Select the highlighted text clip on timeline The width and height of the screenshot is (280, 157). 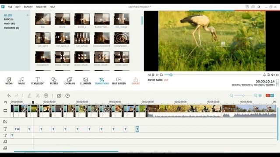pos(137,129)
